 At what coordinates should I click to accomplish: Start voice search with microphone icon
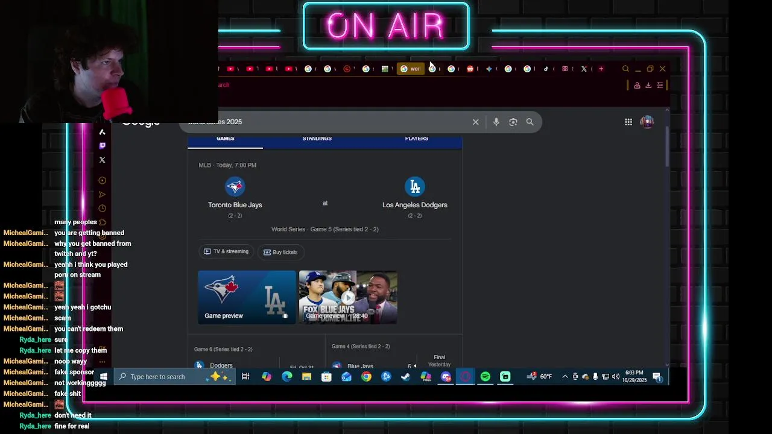496,122
